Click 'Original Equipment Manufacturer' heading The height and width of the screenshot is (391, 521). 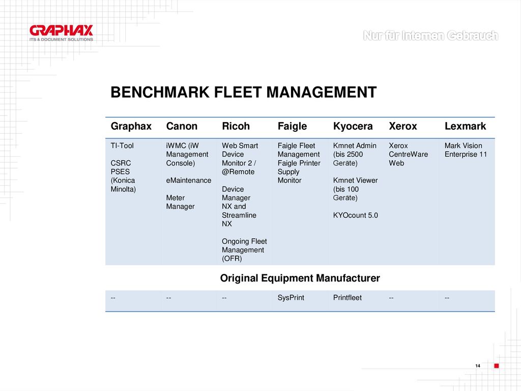coord(300,278)
